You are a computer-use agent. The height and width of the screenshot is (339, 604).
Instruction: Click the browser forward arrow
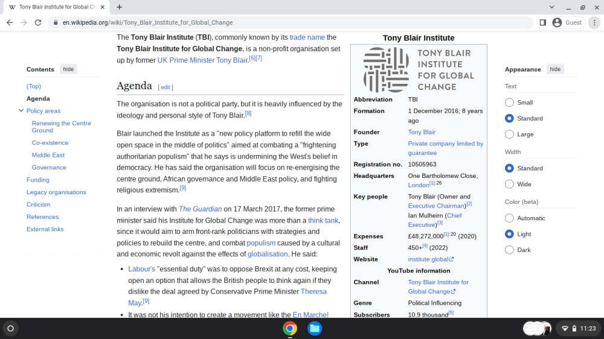[24, 23]
